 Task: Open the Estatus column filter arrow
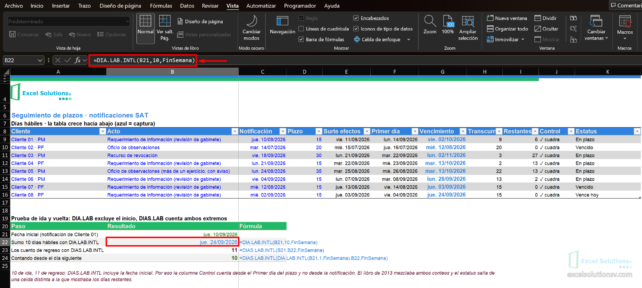coord(637,132)
